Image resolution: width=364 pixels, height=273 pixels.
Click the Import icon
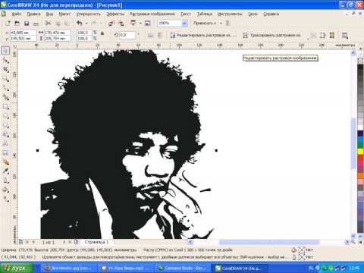(111, 24)
